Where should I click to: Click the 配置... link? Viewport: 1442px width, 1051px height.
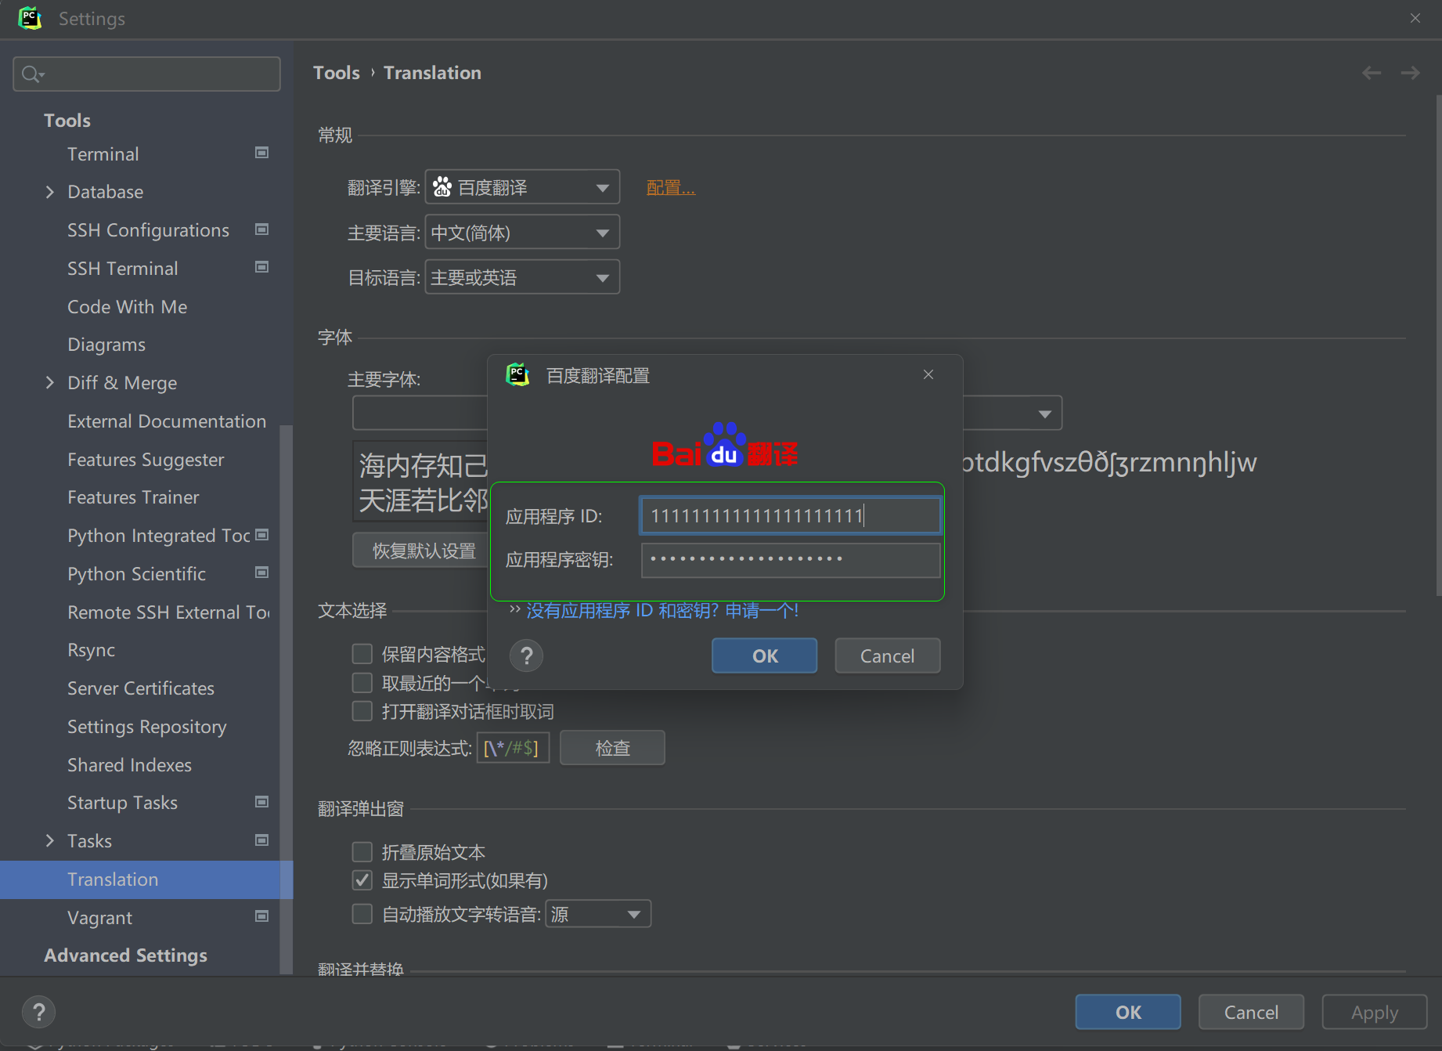tap(671, 187)
